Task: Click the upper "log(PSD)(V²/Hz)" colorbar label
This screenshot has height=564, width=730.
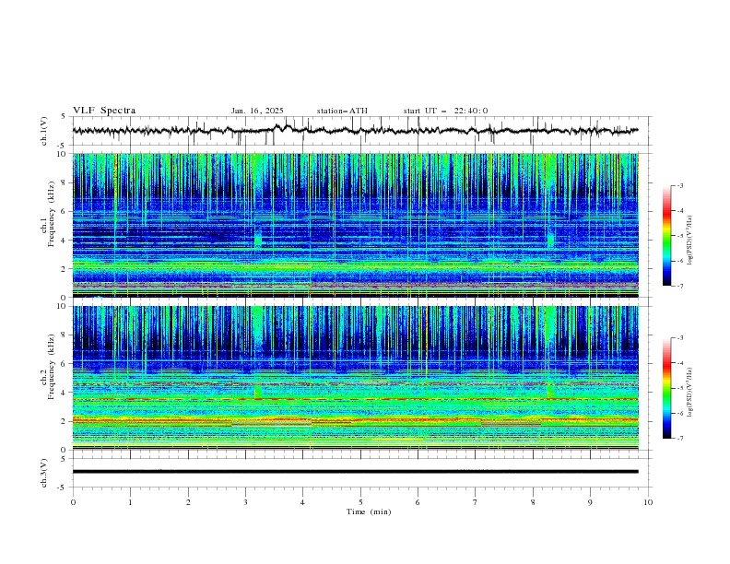Action: (x=690, y=241)
